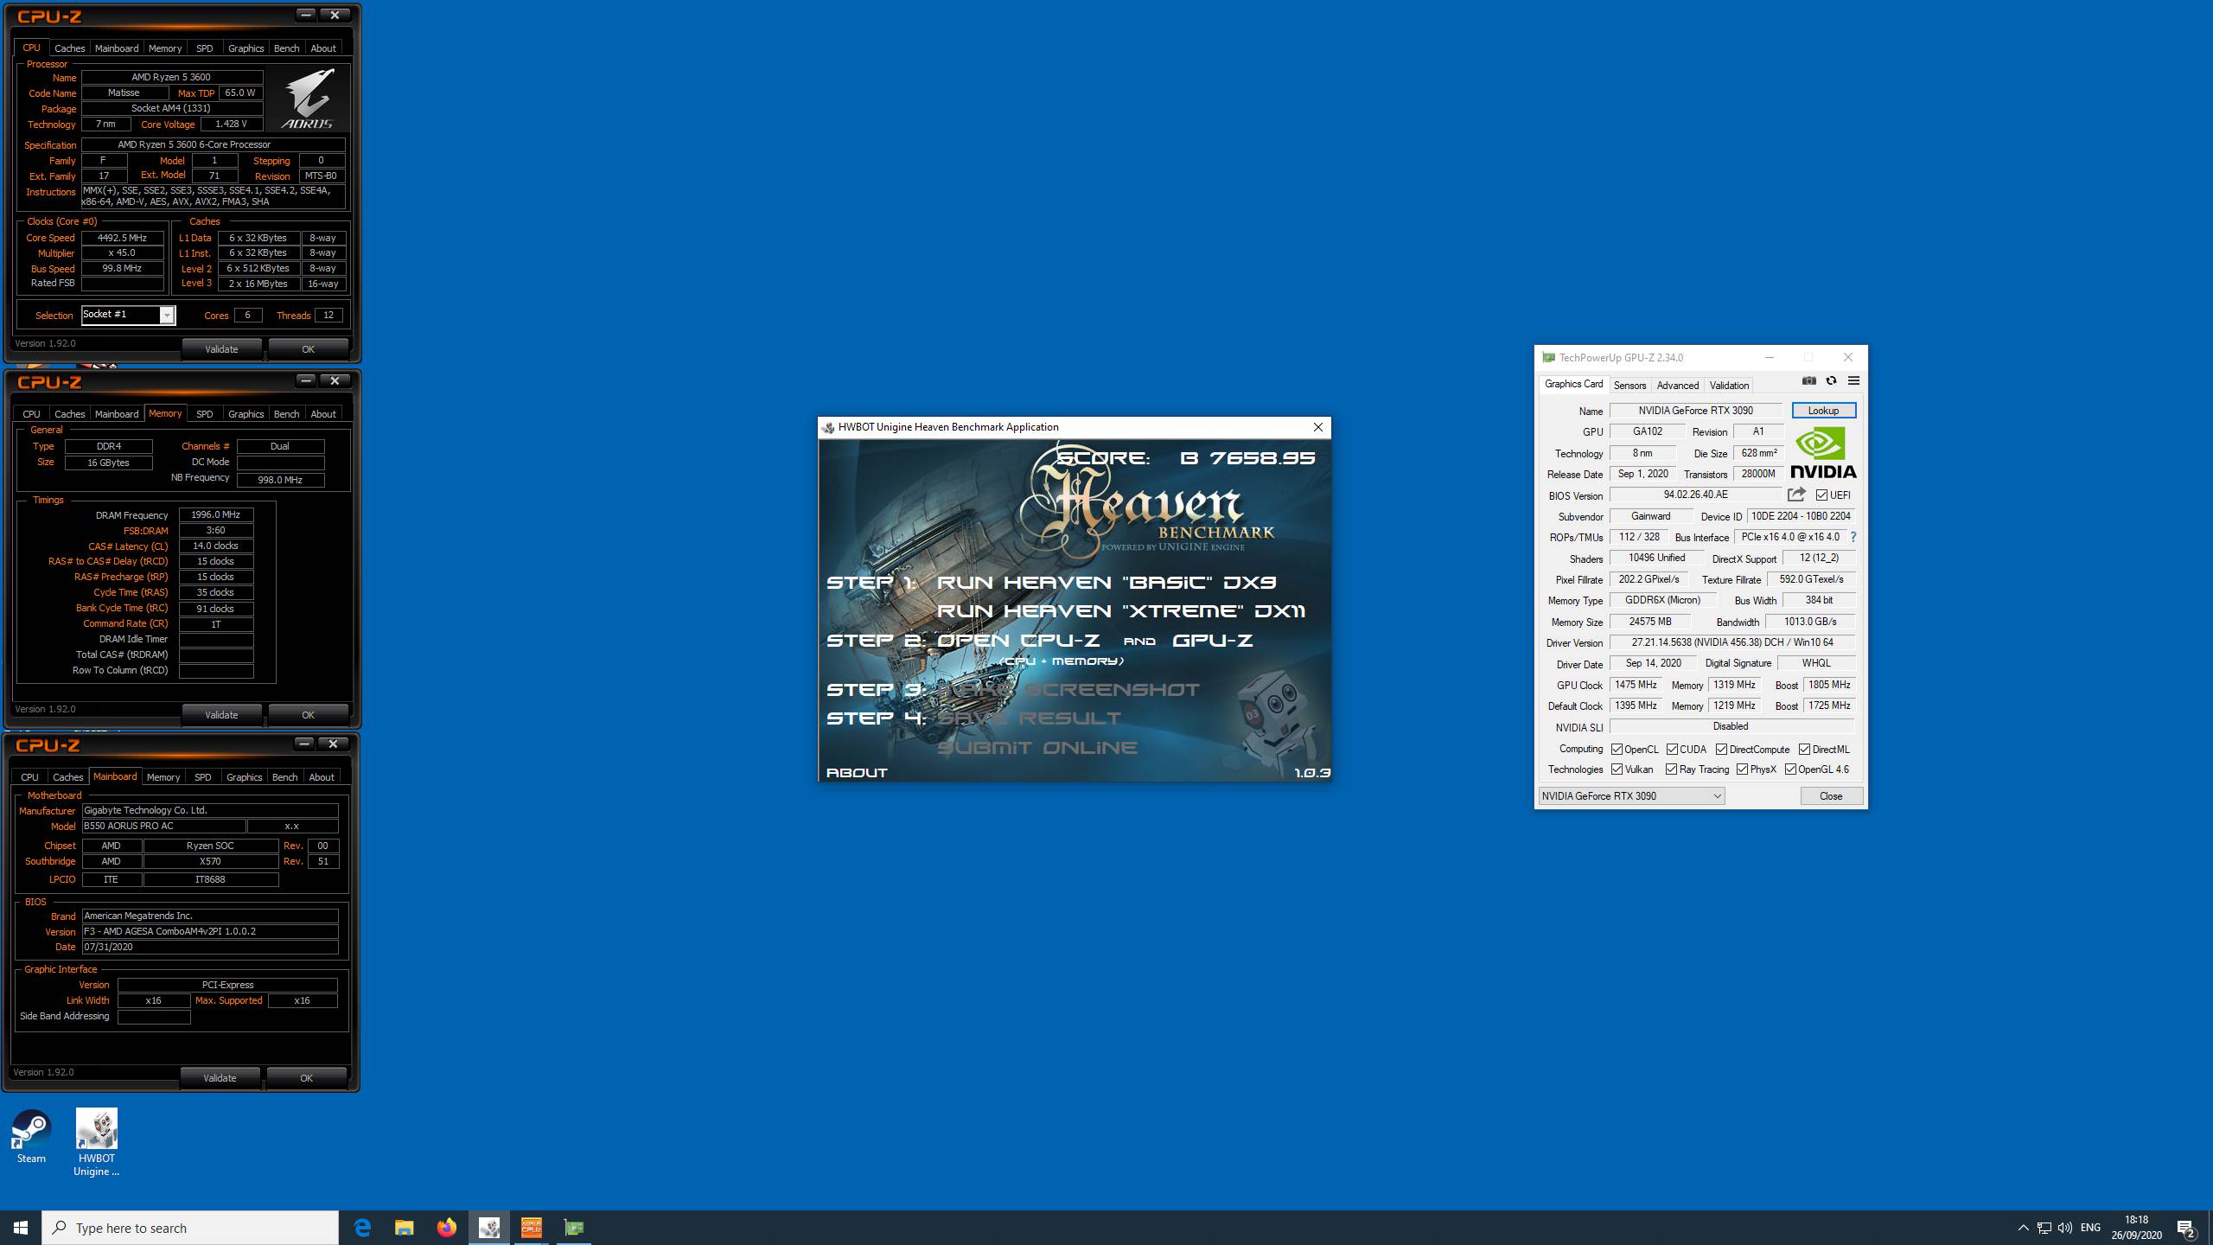Click the Windows Start button
Screen dimensions: 2213x1245
(x=21, y=1228)
